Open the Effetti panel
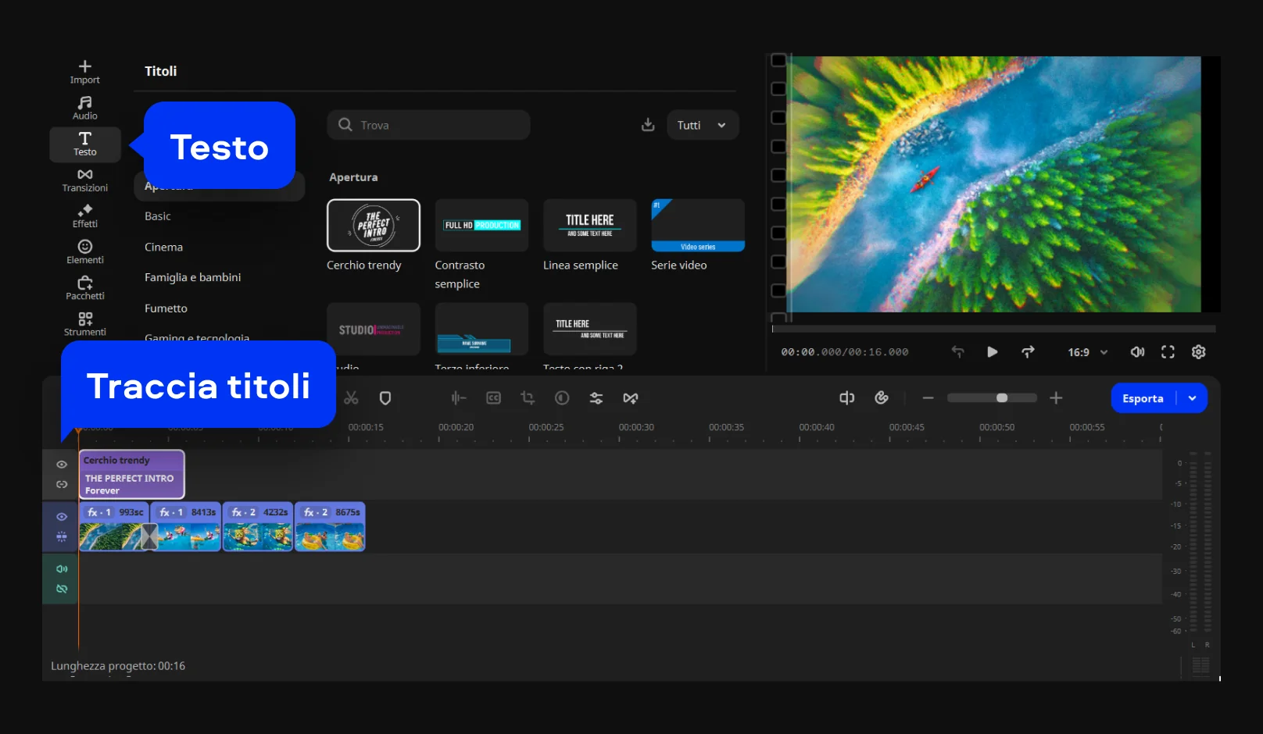This screenshot has width=1263, height=734. pyautogui.click(x=84, y=216)
